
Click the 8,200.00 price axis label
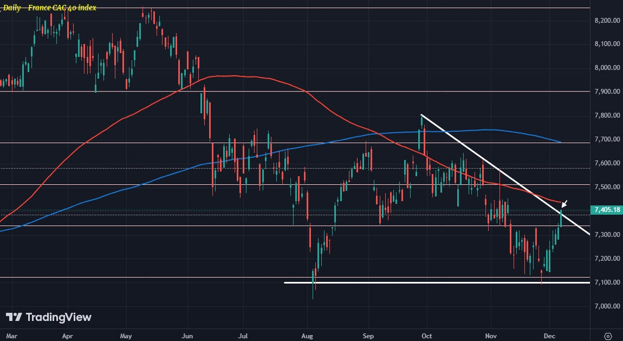coord(607,20)
